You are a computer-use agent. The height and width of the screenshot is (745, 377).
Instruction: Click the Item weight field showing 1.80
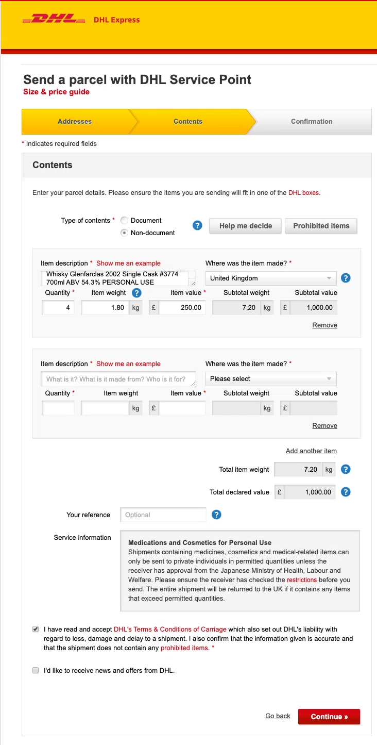105,308
